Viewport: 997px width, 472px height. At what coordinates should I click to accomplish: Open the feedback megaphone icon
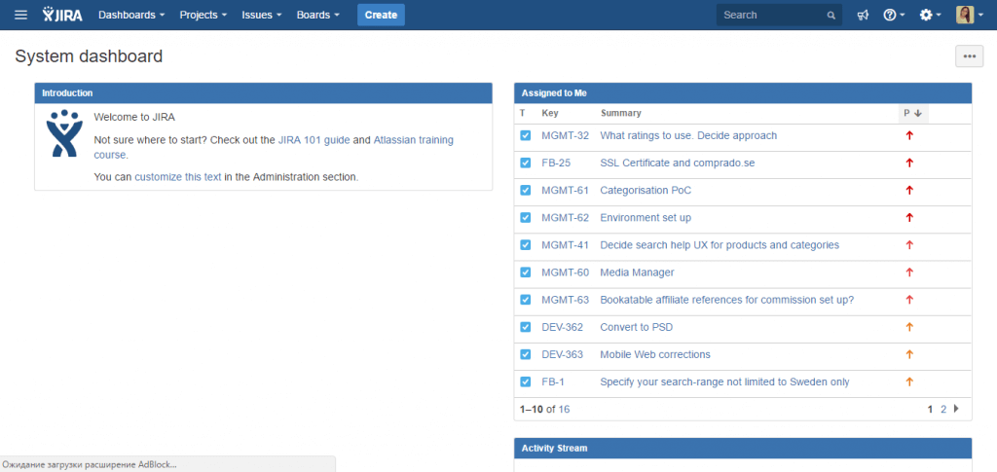tap(863, 16)
